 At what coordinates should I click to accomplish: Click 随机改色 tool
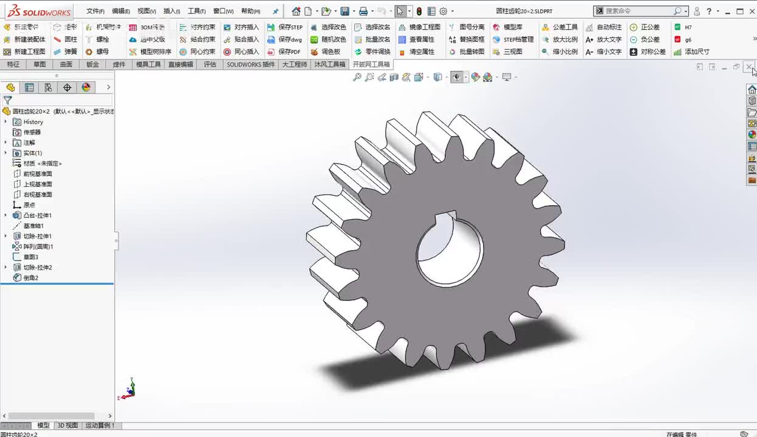click(328, 39)
